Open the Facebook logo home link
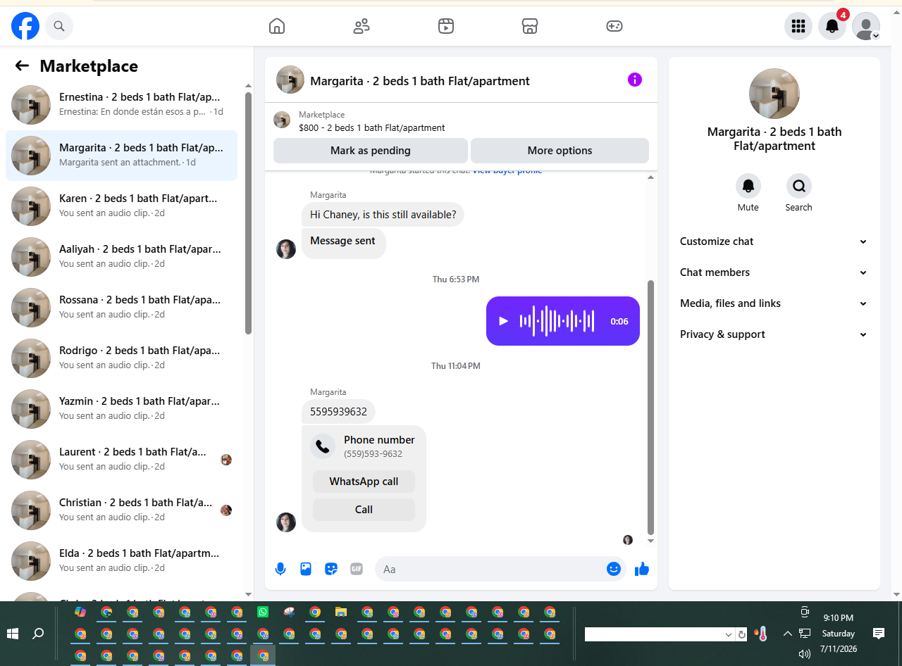Viewport: 902px width, 666px height. coord(25,26)
